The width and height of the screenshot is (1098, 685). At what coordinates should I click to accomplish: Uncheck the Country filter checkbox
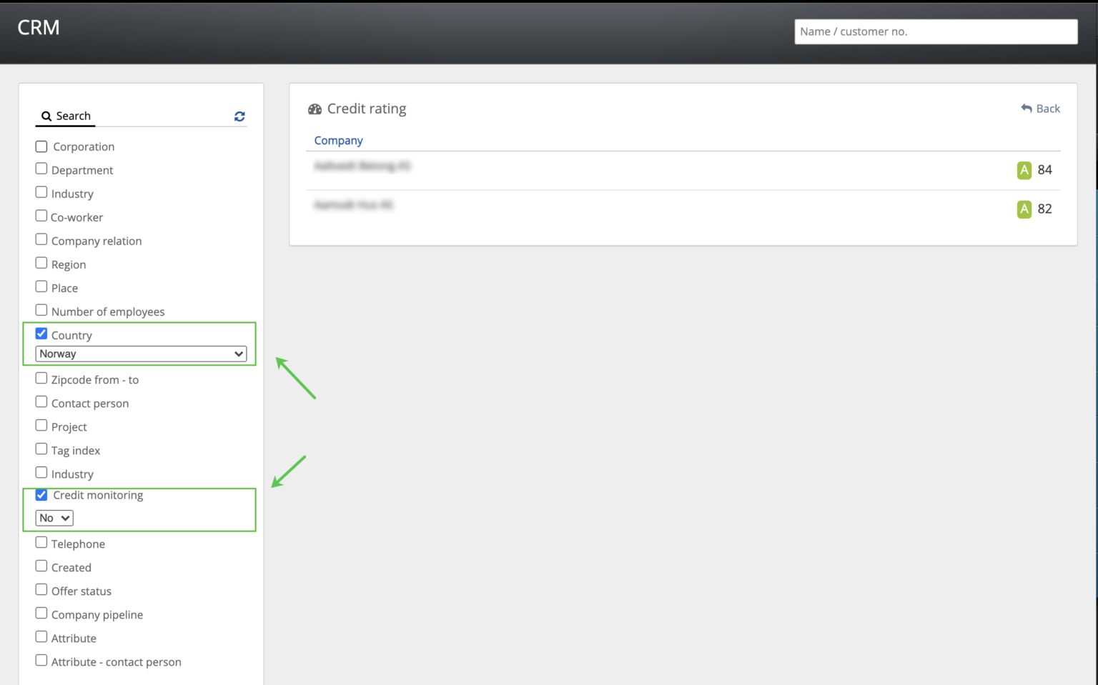pos(41,334)
